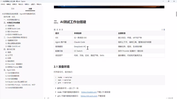Jump to outline item 5.3 Skill 放在哪里
Viewport: 177px width, 99px height.
[x=11, y=79]
